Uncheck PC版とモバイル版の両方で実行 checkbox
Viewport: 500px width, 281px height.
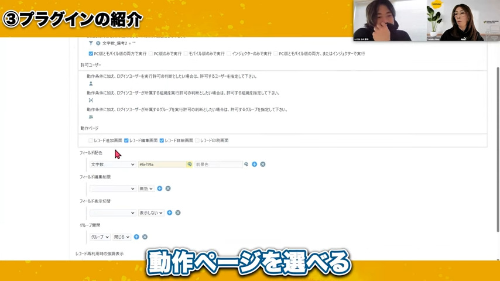pyautogui.click(x=91, y=54)
